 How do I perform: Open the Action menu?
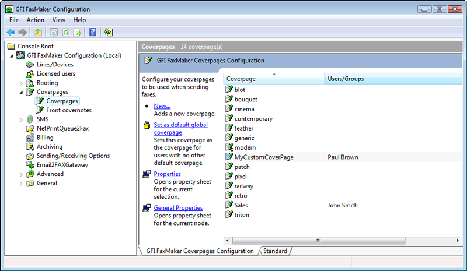pyautogui.click(x=35, y=20)
